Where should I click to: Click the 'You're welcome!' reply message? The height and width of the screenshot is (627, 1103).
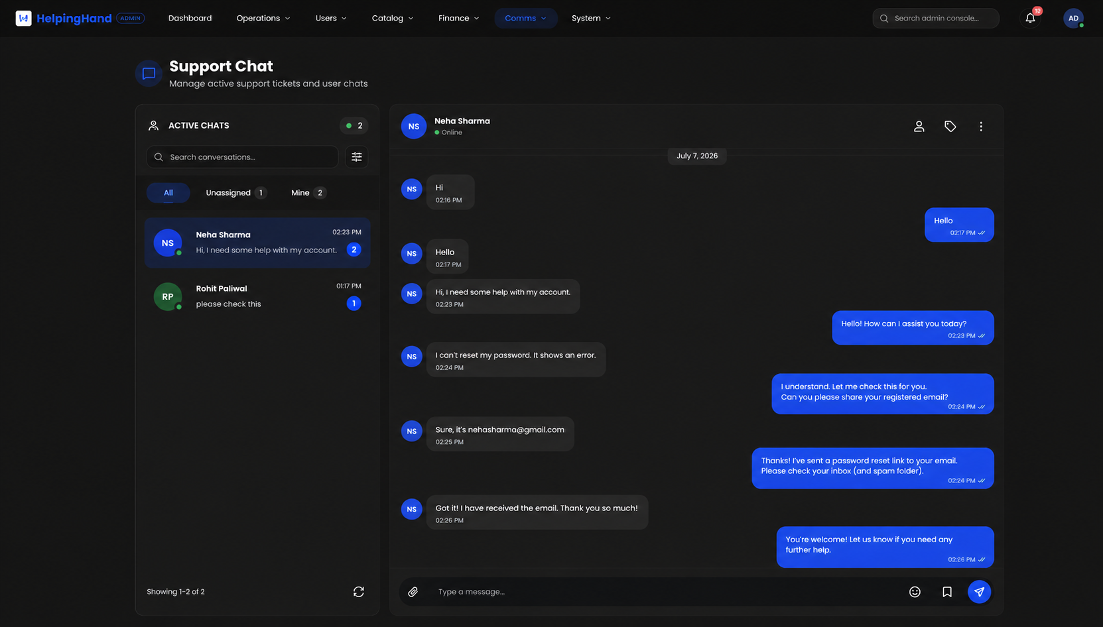click(885, 547)
